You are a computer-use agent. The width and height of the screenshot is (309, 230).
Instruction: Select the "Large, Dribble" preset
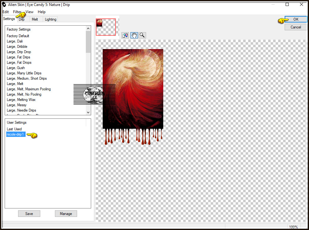17,47
